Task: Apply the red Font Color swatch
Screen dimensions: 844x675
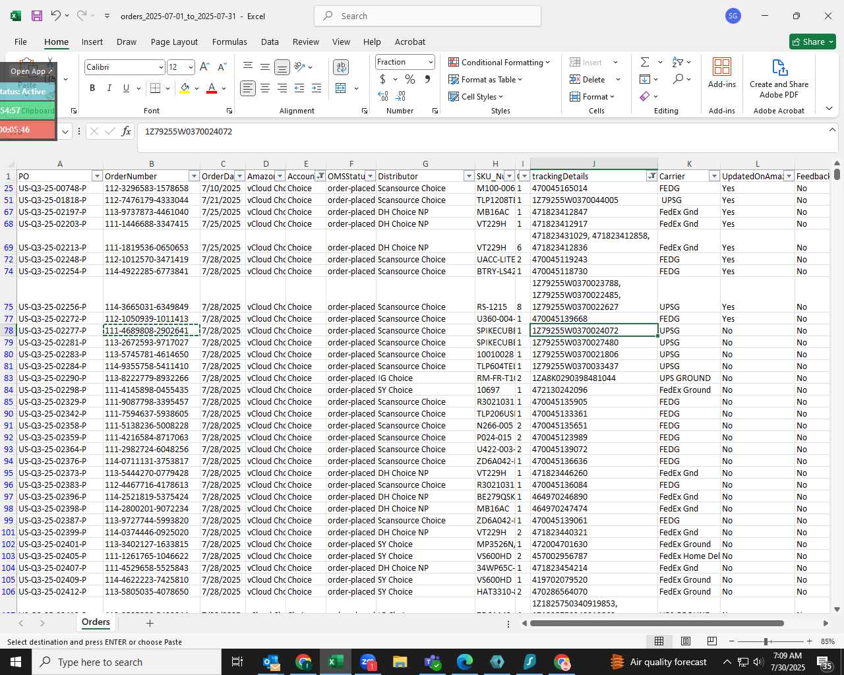Action: [212, 88]
